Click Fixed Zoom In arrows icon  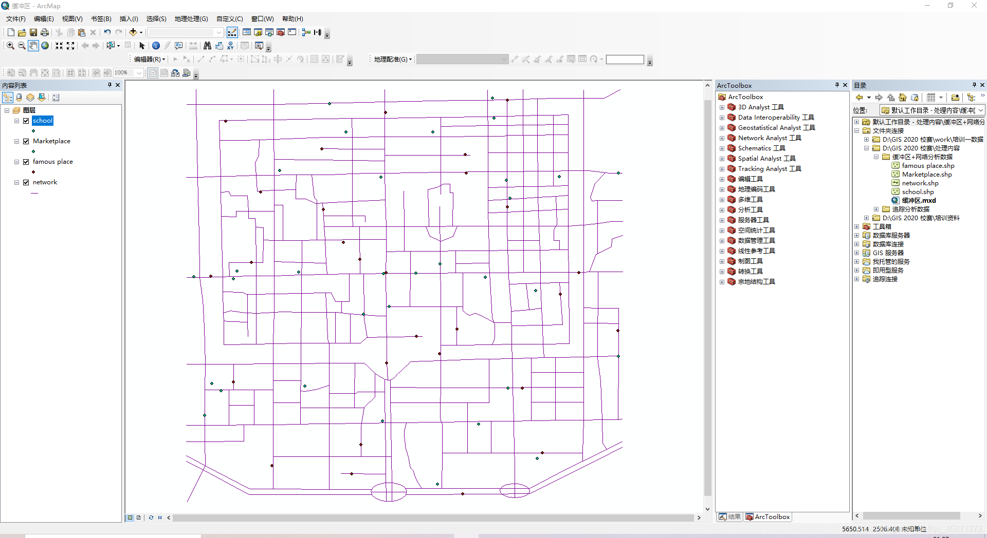59,46
